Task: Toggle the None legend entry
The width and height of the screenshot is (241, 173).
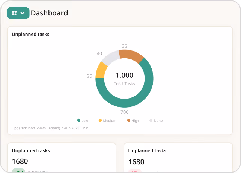Action: tap(156, 120)
